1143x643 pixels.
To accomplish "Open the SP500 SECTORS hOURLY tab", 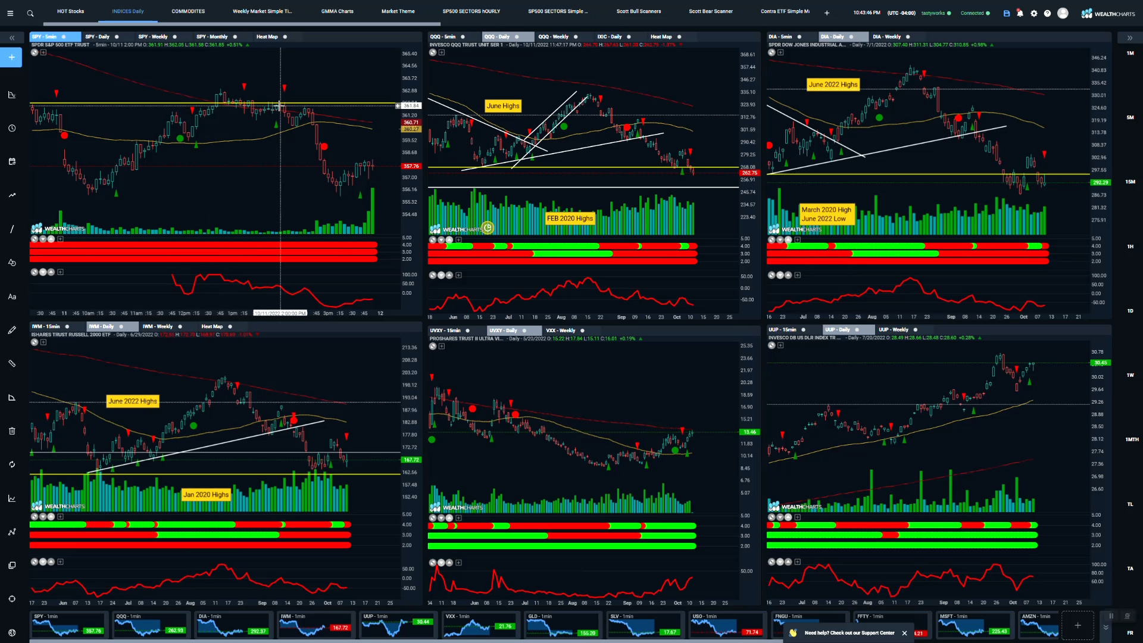I will pyautogui.click(x=471, y=11).
